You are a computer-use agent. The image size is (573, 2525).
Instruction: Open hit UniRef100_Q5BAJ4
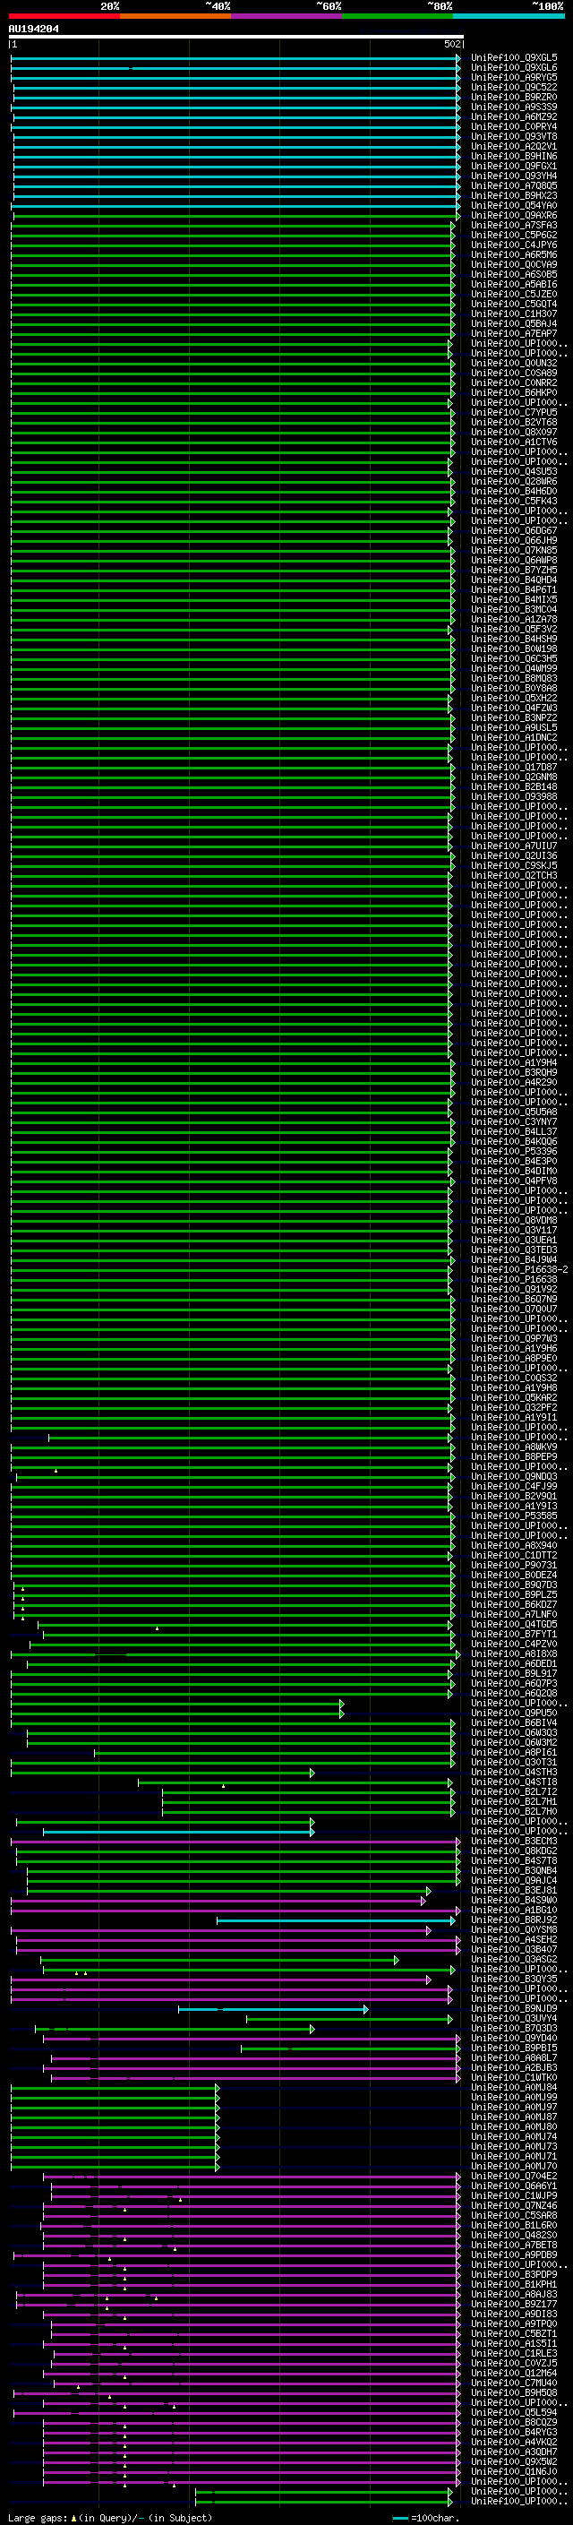pyautogui.click(x=514, y=323)
